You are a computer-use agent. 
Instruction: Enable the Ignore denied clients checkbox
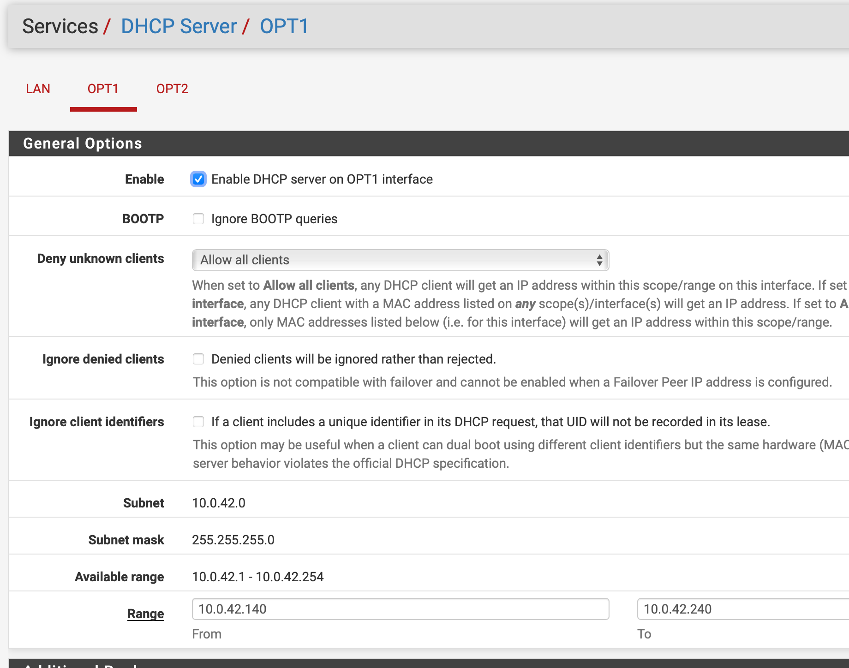(198, 359)
